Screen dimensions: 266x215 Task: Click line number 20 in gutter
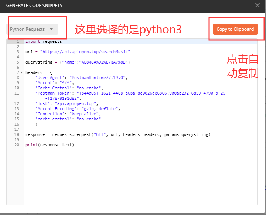[17, 145]
